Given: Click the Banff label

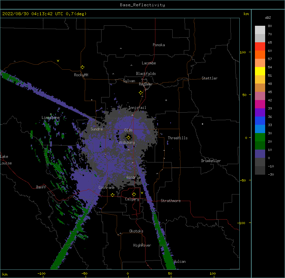Looking at the screenshot, I should pos(41,187).
